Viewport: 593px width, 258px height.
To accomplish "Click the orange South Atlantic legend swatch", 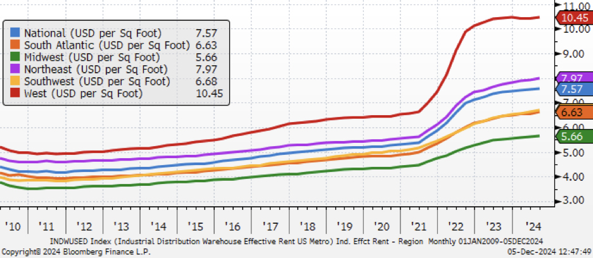I will pos(15,46).
